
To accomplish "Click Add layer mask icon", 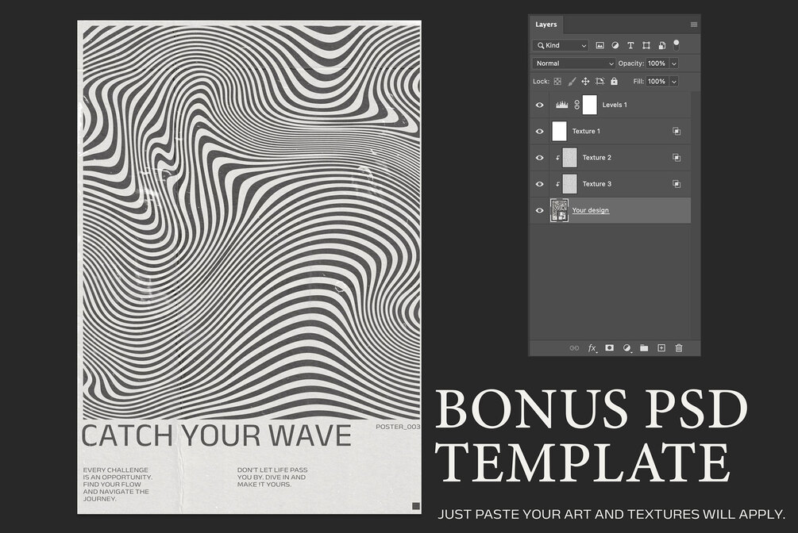I will (x=609, y=348).
